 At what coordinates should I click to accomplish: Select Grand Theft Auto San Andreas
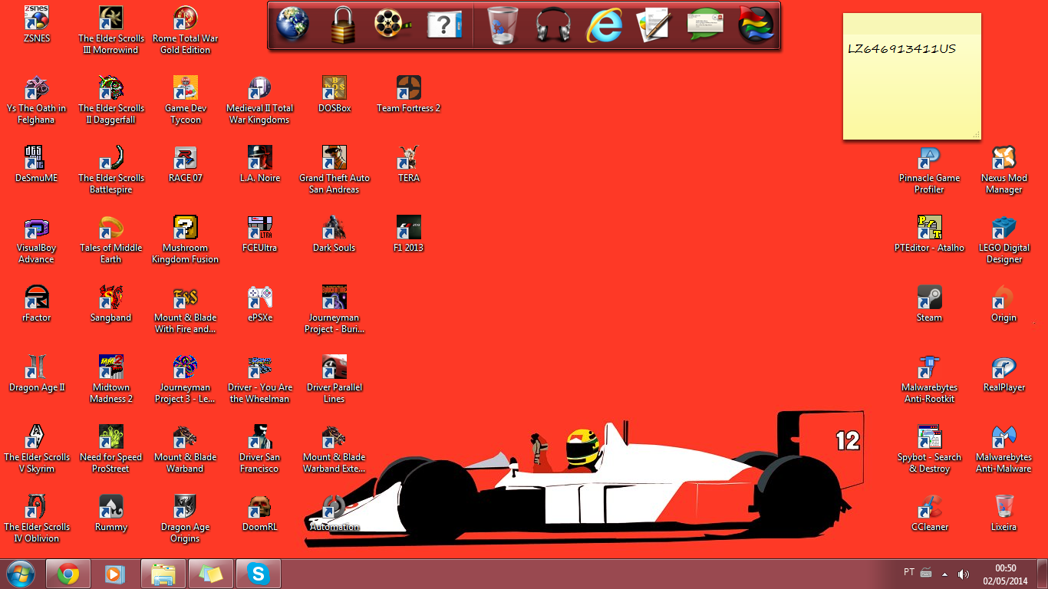pyautogui.click(x=335, y=157)
